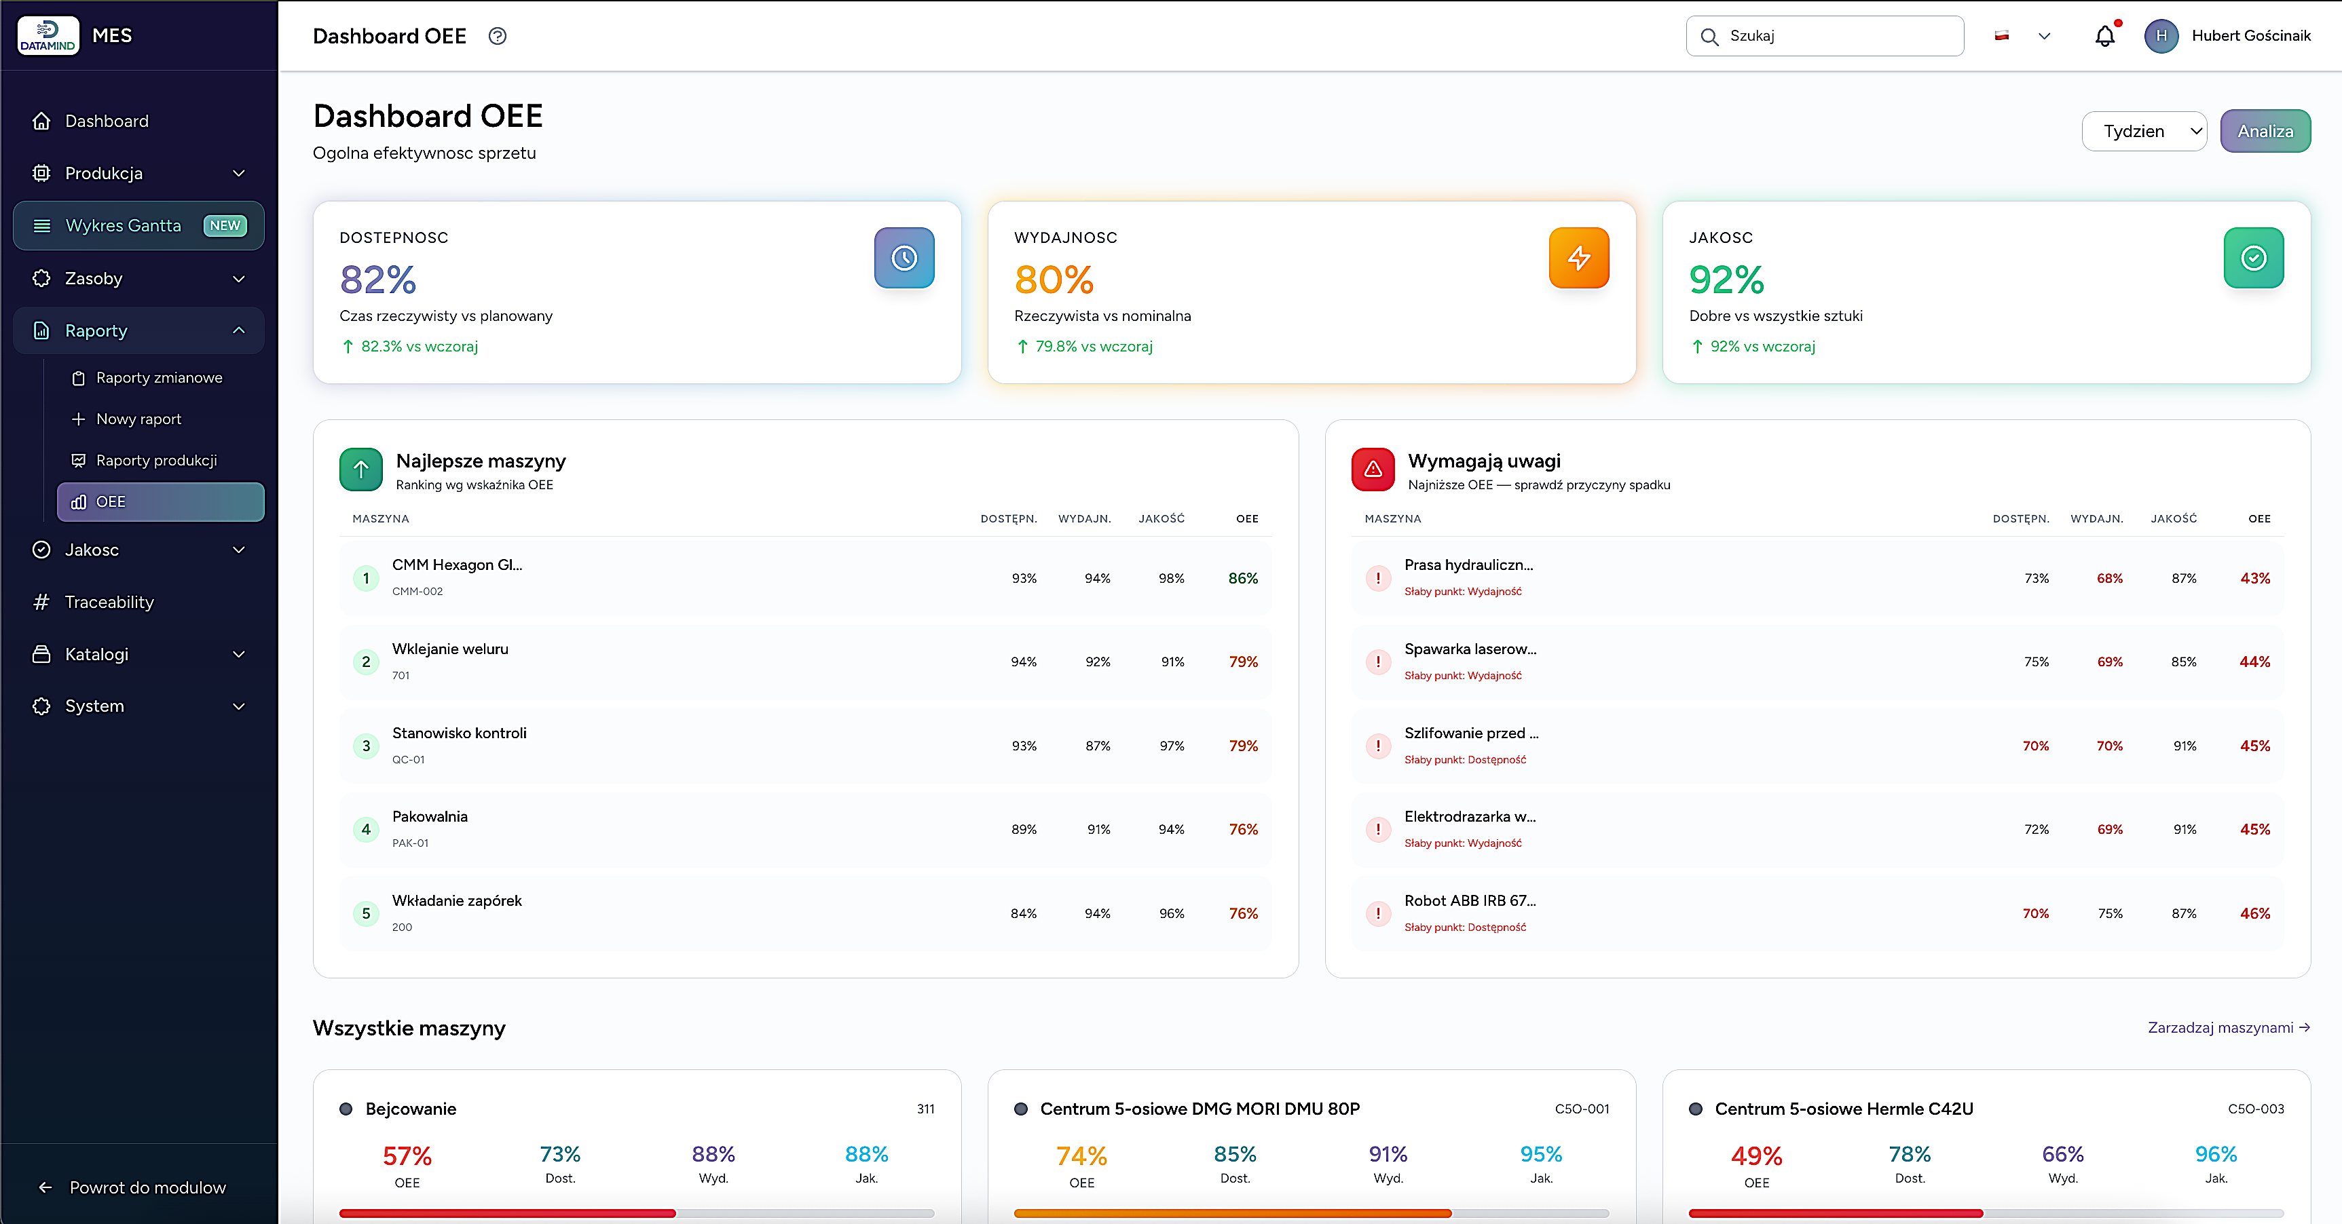Click the red warning Wymagają uwagi icon

tap(1373, 470)
